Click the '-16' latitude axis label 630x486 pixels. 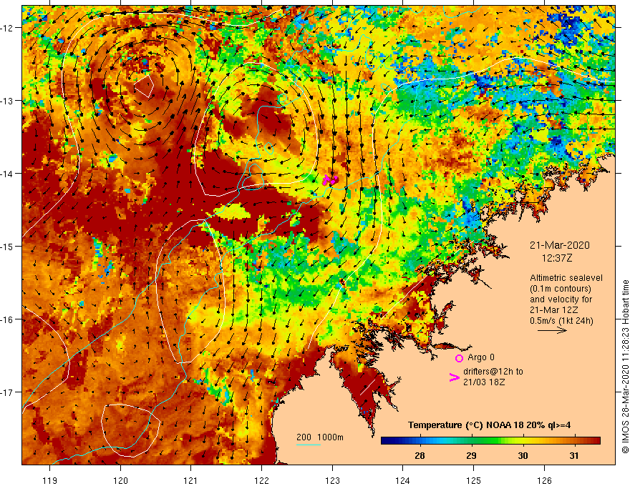pyautogui.click(x=8, y=319)
